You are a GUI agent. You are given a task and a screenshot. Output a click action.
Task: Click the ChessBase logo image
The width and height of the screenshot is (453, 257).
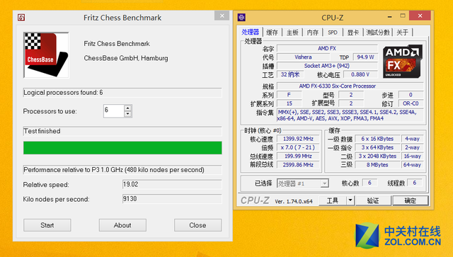pos(46,55)
